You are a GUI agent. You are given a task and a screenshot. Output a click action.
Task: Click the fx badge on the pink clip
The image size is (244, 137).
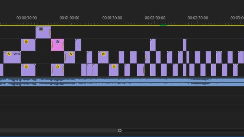pos(58,41)
